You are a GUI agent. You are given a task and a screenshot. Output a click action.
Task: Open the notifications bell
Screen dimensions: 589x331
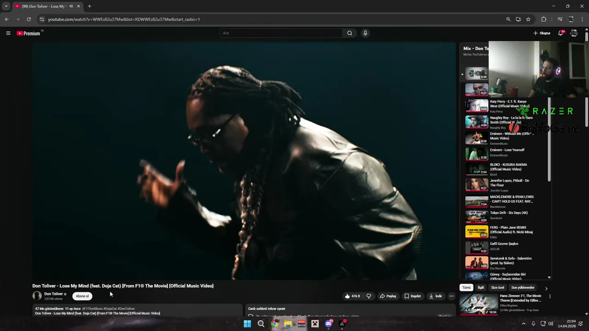561,33
